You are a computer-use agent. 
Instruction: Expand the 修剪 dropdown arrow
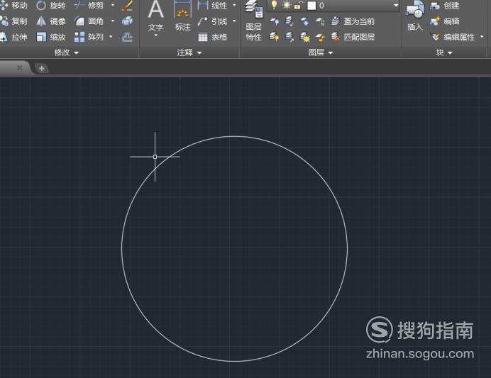pyautogui.click(x=113, y=6)
